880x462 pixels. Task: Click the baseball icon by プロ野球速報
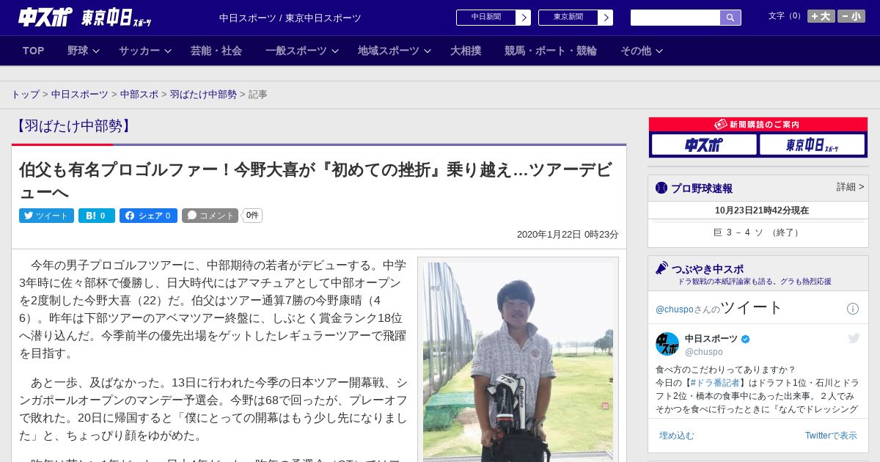pyautogui.click(x=661, y=188)
